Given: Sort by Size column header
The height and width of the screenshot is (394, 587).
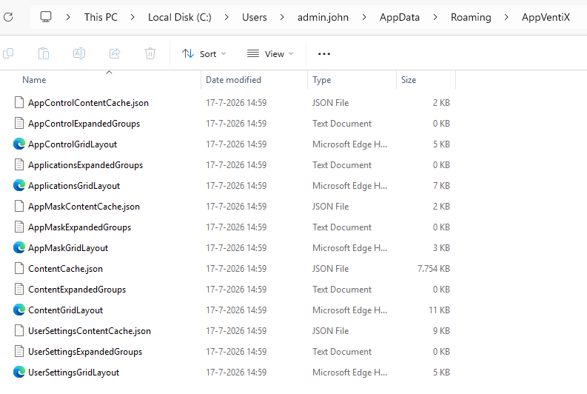Looking at the screenshot, I should (x=409, y=80).
